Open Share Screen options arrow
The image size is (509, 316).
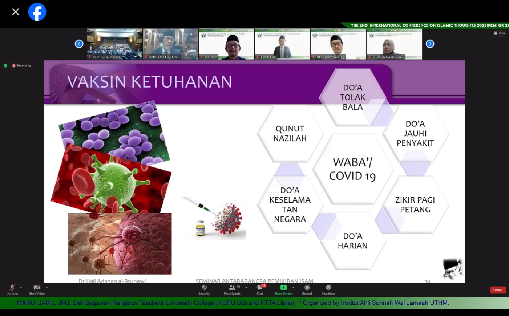pyautogui.click(x=293, y=288)
